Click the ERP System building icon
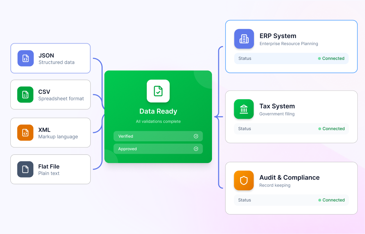This screenshot has width=365, height=234. (244, 39)
